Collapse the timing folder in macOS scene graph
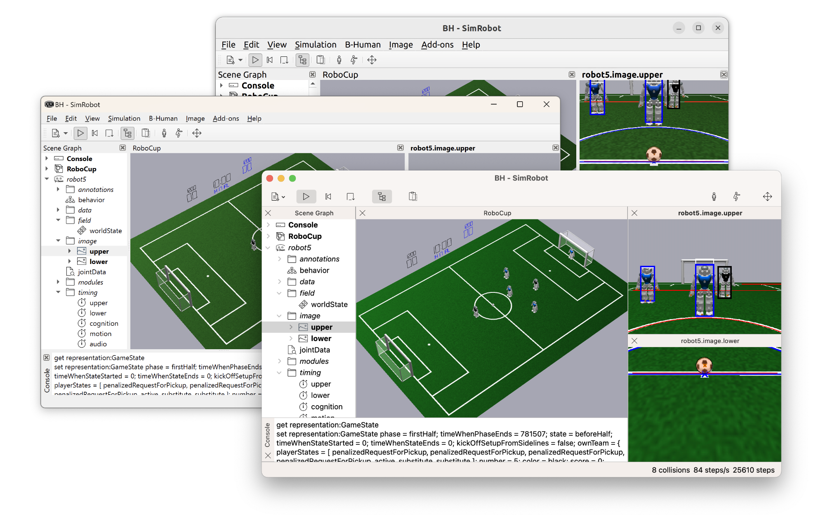This screenshot has height=523, width=825. click(x=280, y=373)
